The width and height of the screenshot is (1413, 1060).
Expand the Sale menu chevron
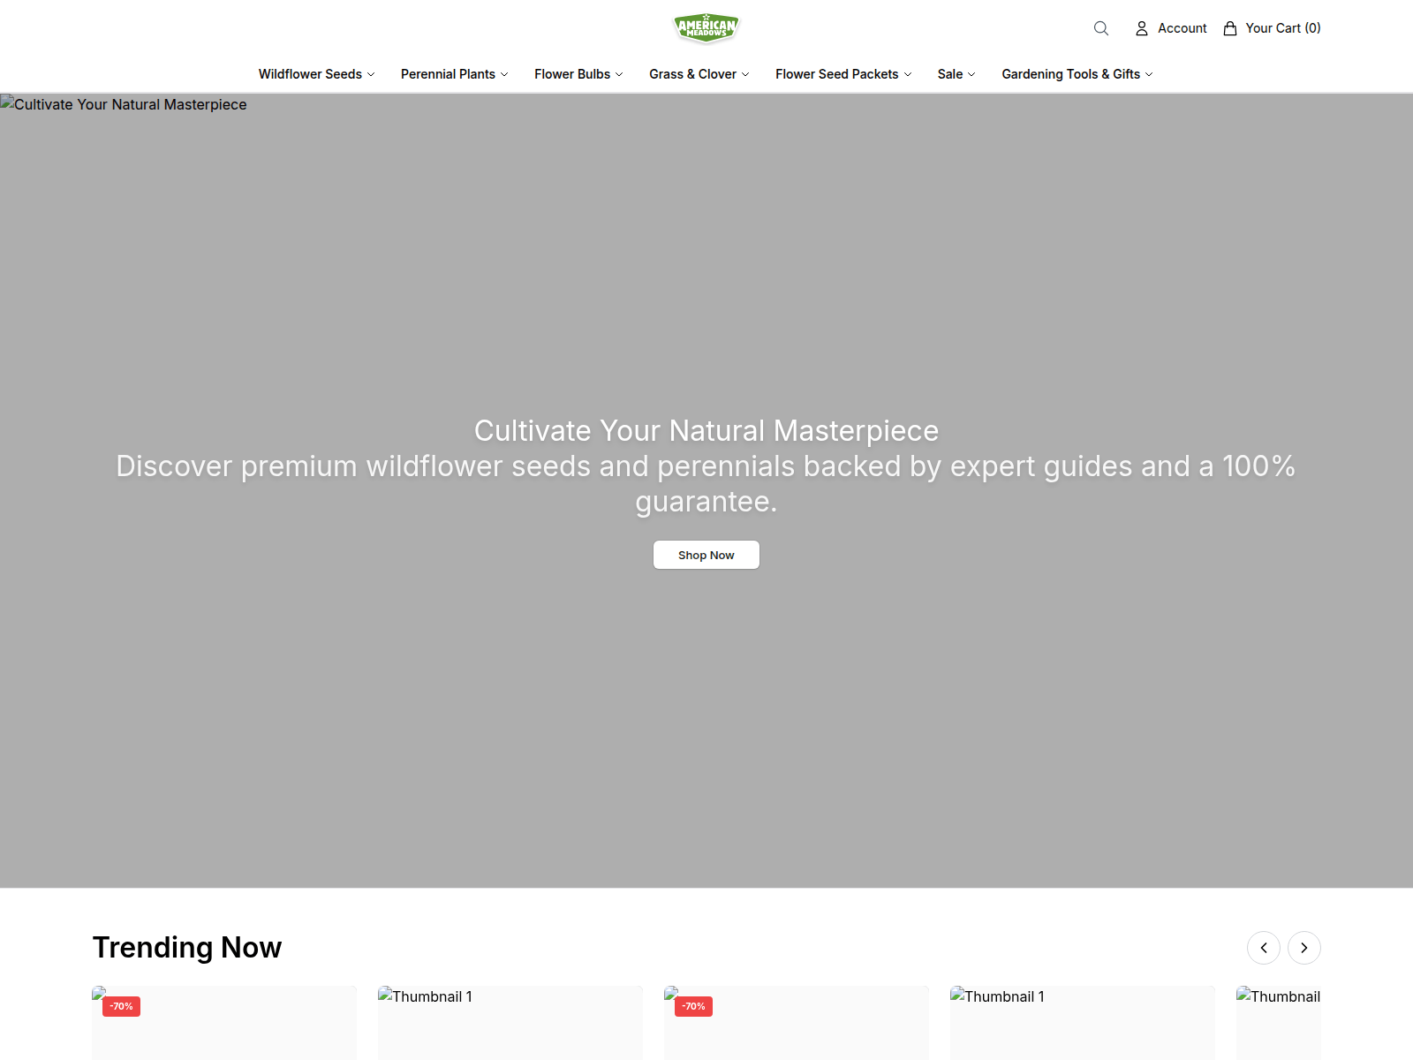971,74
